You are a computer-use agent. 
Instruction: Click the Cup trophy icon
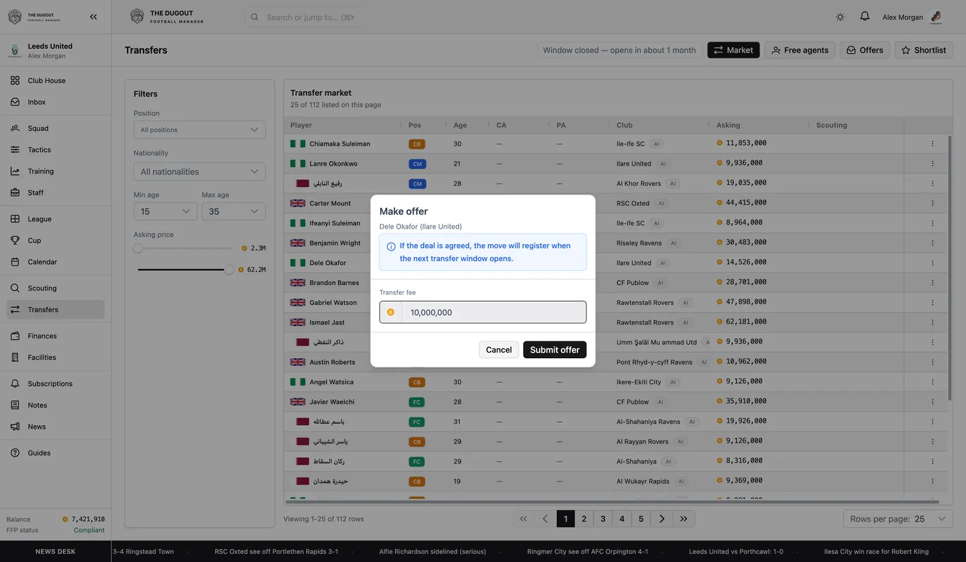point(15,240)
